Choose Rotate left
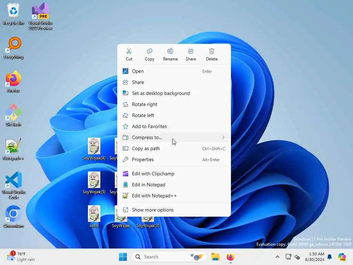This screenshot has width=353, height=265. click(174, 115)
